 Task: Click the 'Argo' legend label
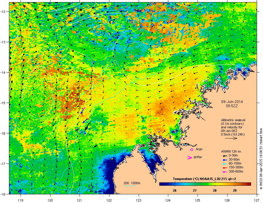199,149
